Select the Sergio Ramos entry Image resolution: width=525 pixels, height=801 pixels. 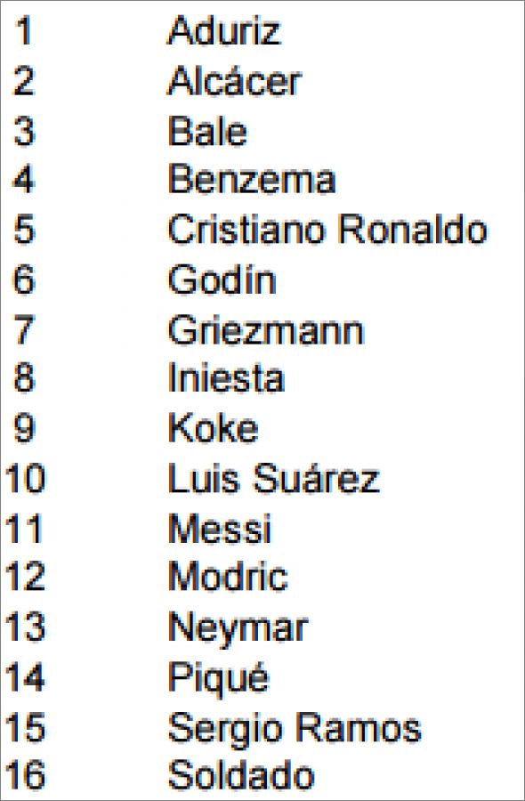coord(295,728)
